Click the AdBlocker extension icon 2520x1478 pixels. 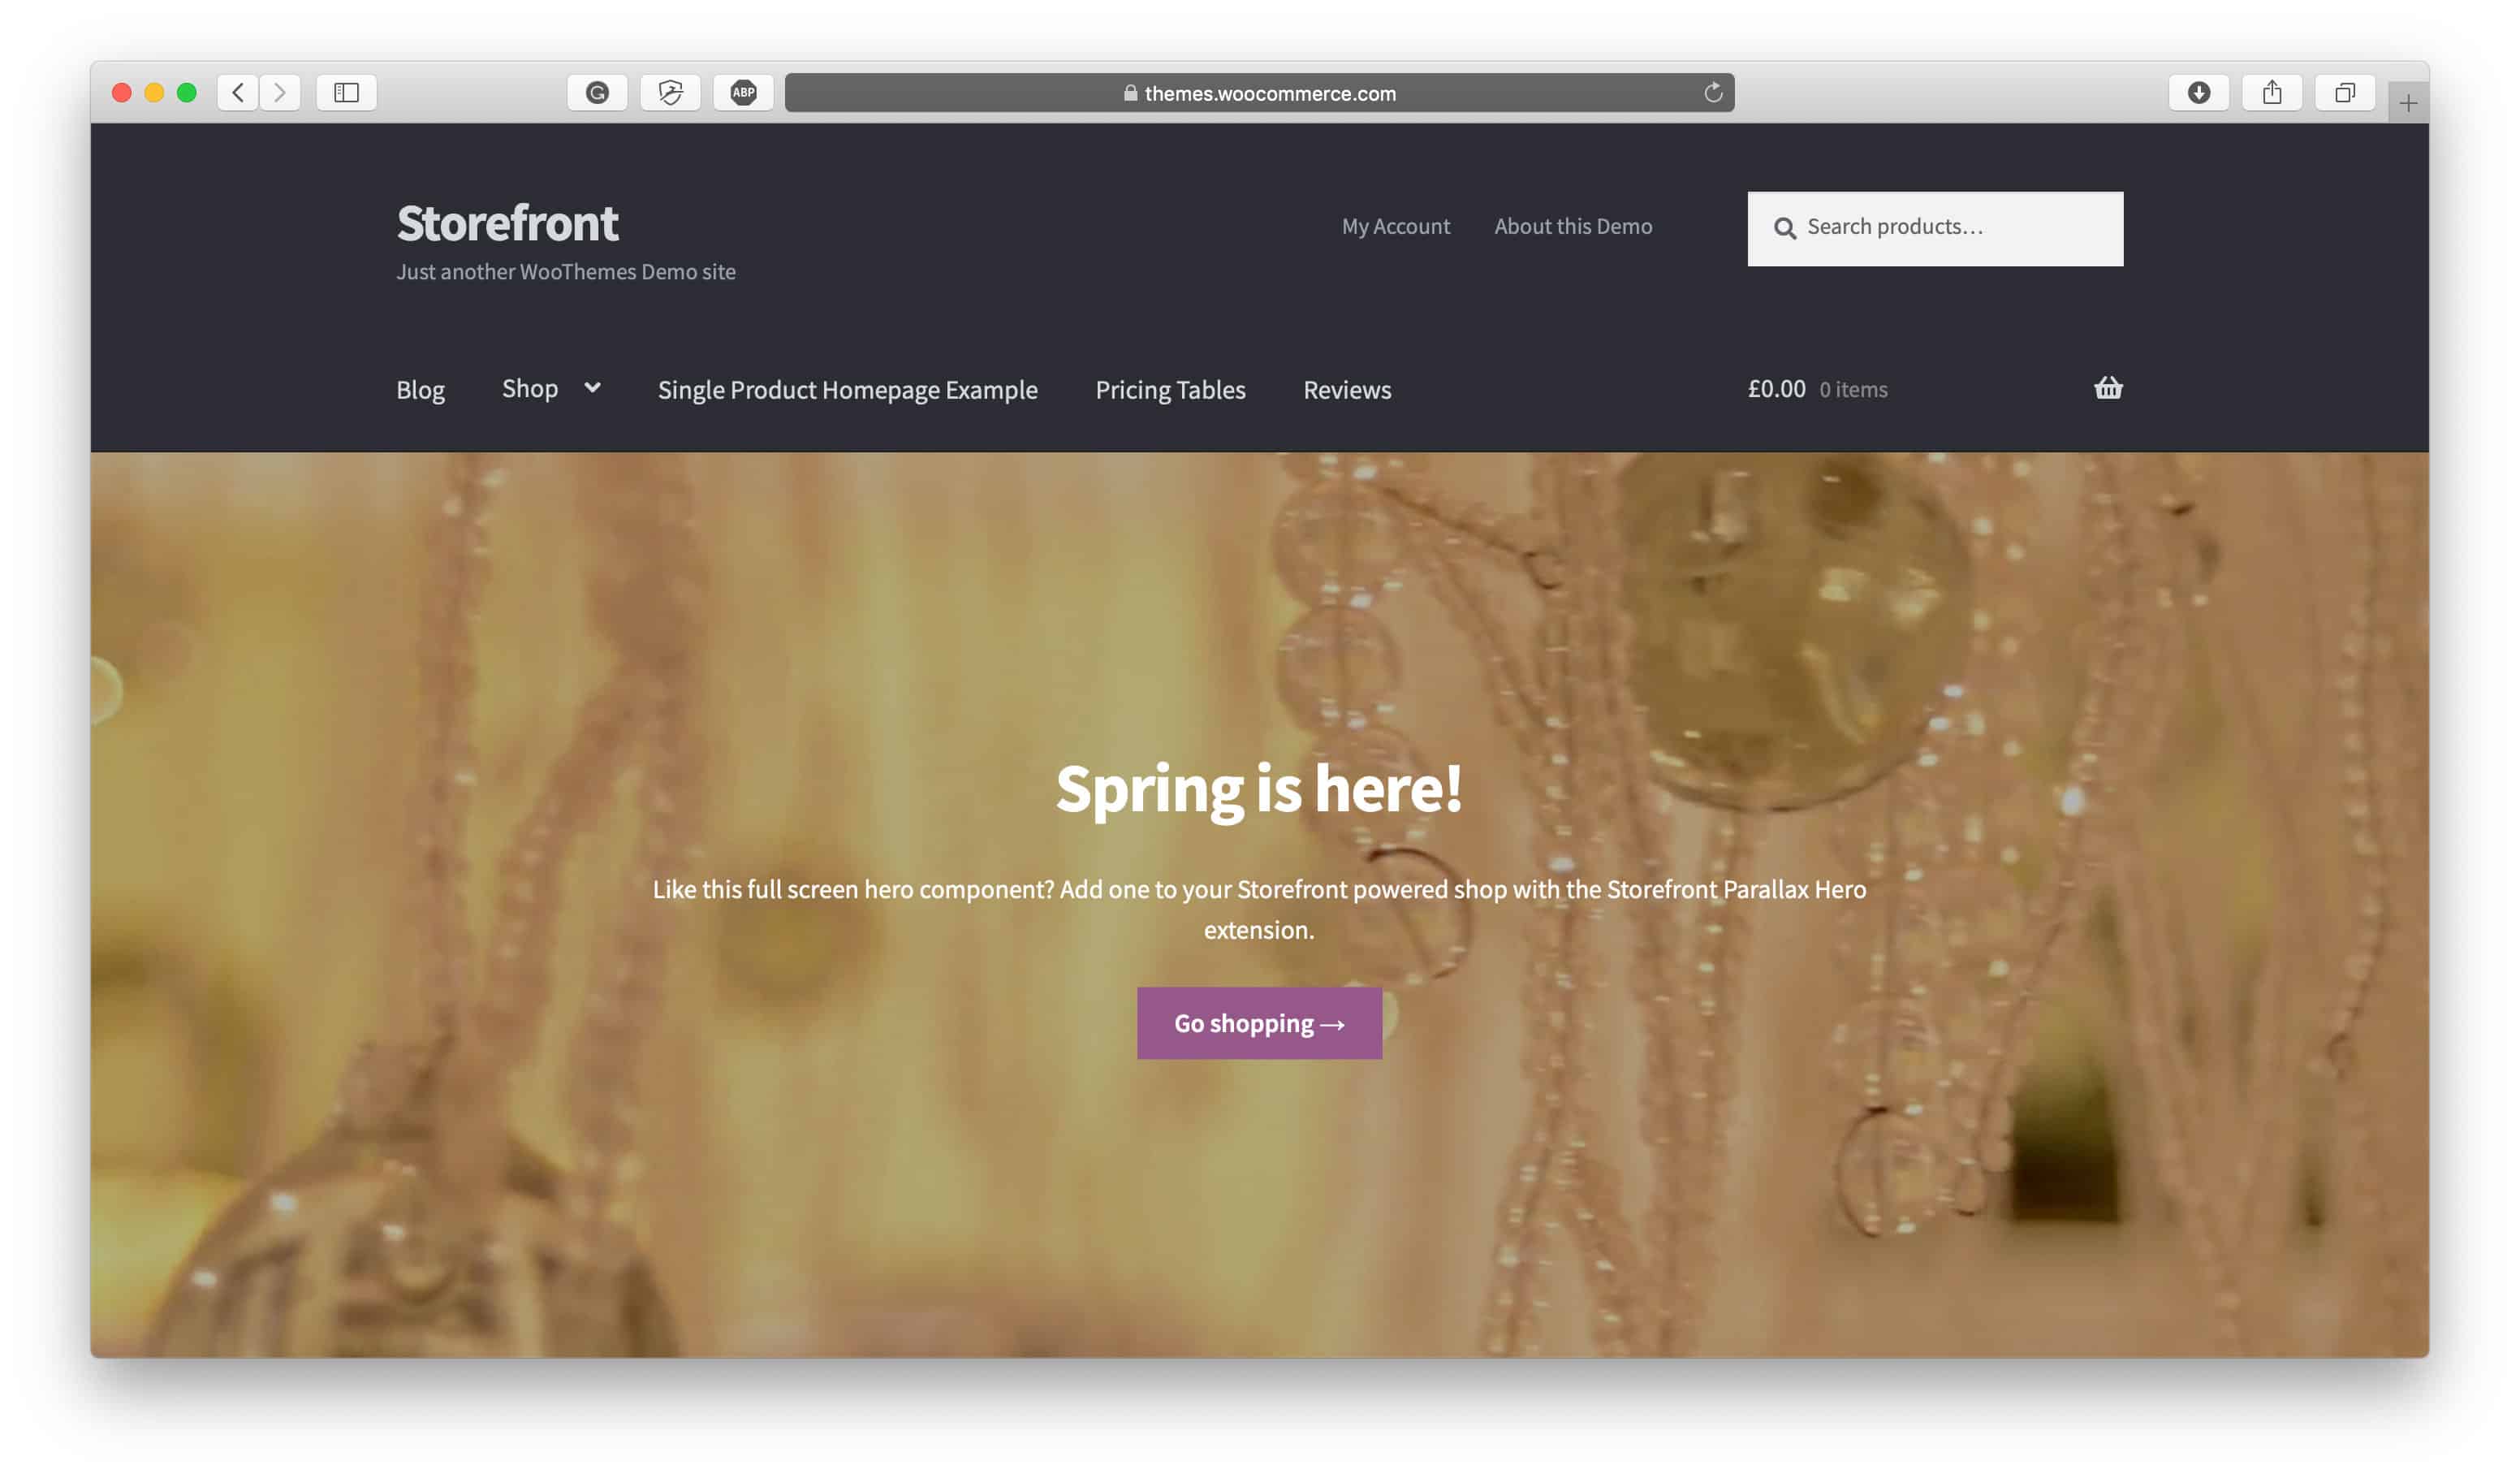coord(742,92)
